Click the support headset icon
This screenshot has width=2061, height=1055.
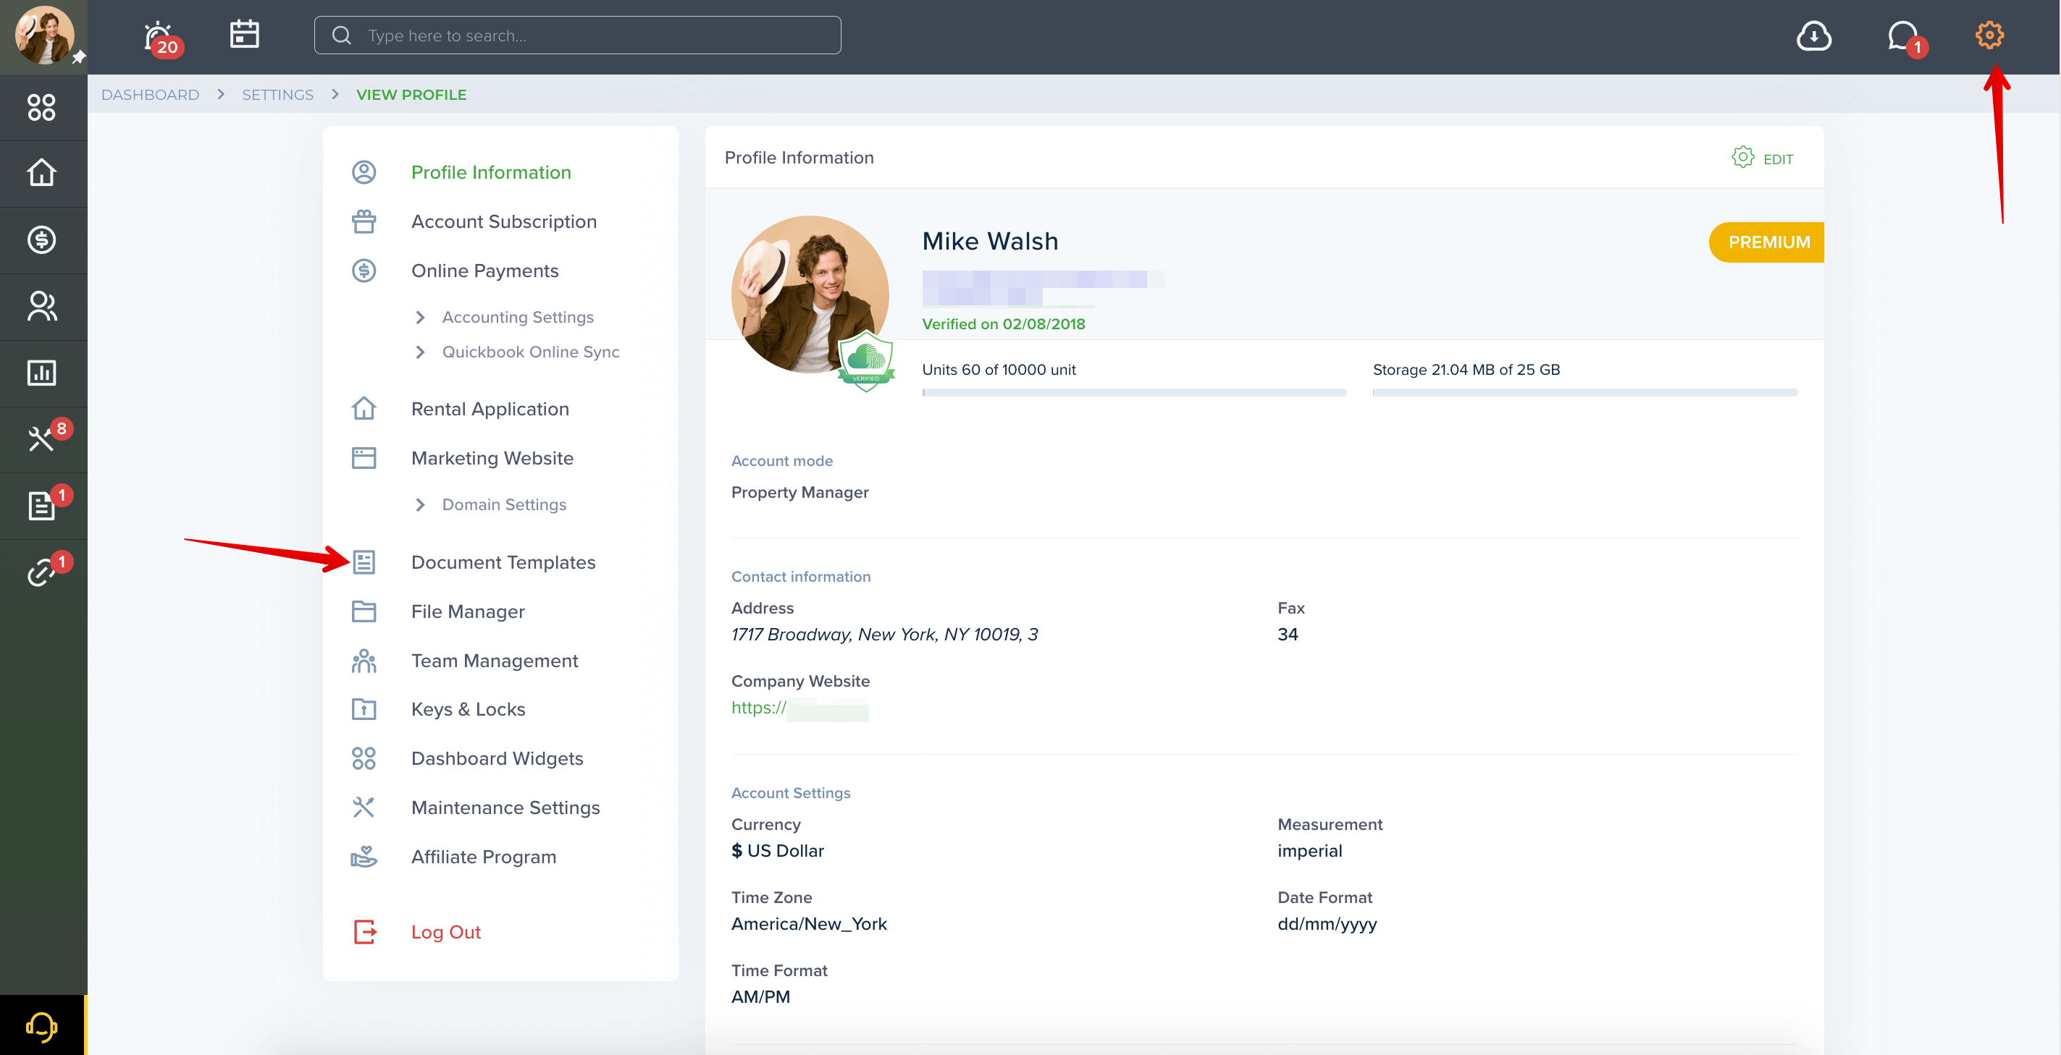[x=41, y=1026]
